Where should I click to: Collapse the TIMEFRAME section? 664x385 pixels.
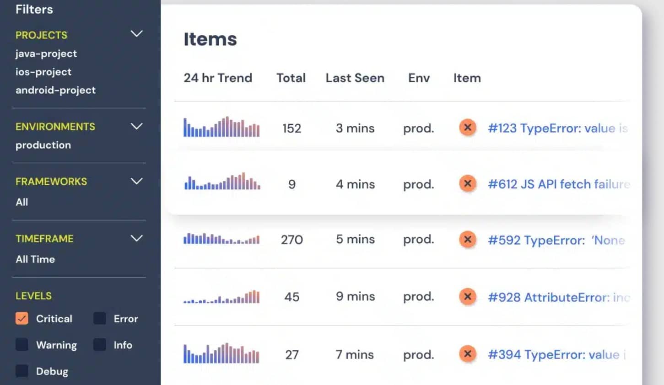pos(136,238)
